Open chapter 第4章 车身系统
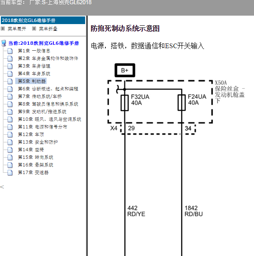This screenshot has height=256, width=254. click(x=34, y=74)
